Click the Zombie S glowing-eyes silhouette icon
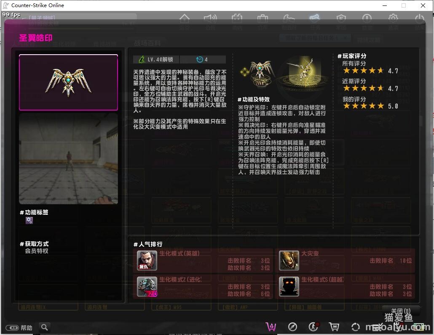This screenshot has height=335, width=434. point(289,287)
